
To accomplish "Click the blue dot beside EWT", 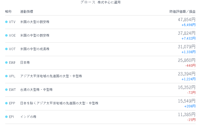I will coord(7,89).
